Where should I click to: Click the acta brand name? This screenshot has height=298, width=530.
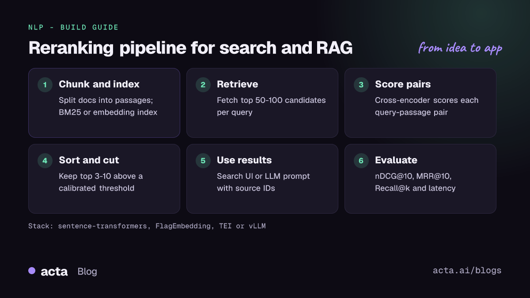coord(54,272)
